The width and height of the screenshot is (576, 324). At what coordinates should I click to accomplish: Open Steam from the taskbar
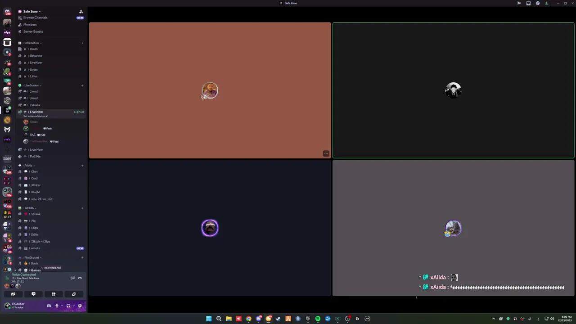[278, 319]
